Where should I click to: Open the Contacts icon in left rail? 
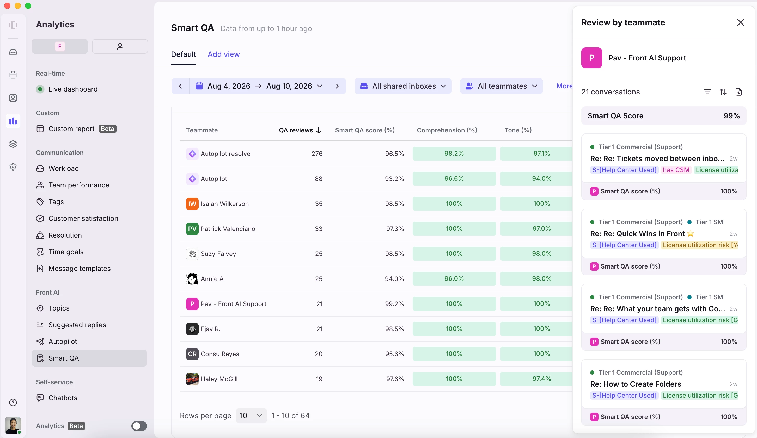point(13,98)
